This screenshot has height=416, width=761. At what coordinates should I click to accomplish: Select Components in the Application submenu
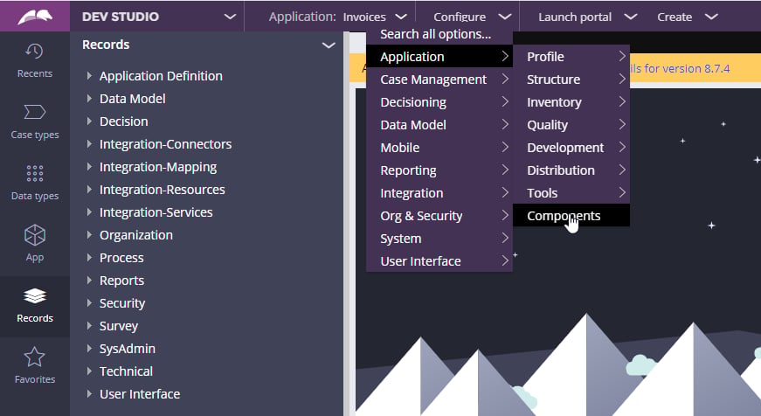tap(571, 216)
